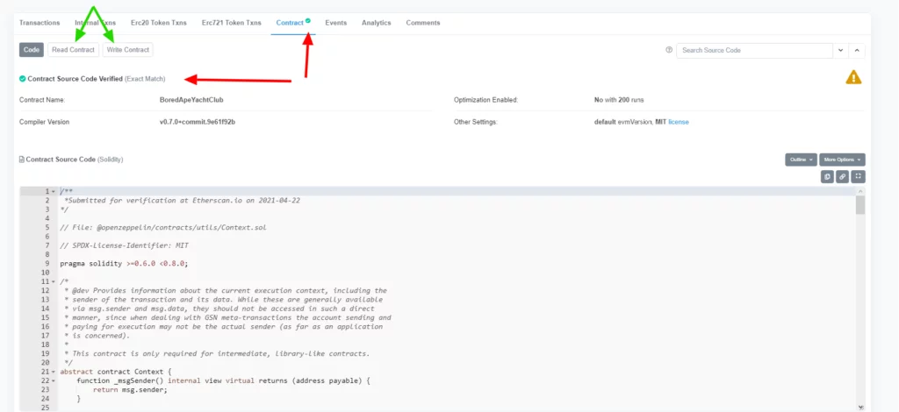
Task: Jump to previous search match arrow
Action: (859, 51)
